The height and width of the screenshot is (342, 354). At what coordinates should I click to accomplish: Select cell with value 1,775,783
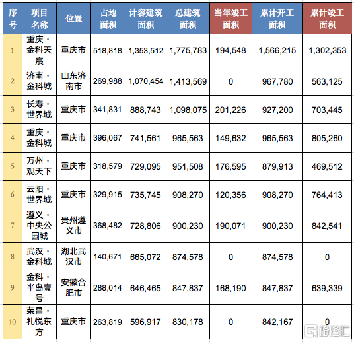click(x=188, y=50)
